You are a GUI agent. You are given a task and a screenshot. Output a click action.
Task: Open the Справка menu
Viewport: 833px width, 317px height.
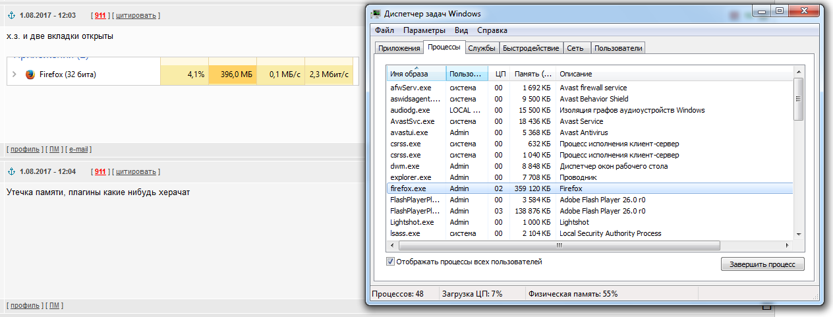[x=492, y=30]
